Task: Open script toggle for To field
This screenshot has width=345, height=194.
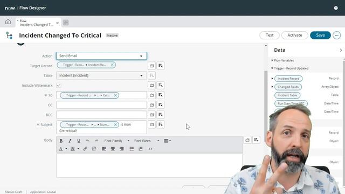Action: click(x=151, y=95)
